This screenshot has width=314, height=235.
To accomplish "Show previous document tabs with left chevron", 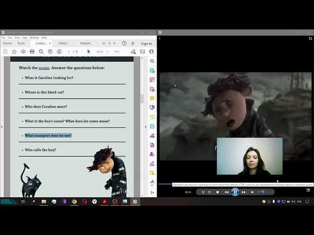I will [x=109, y=43].
